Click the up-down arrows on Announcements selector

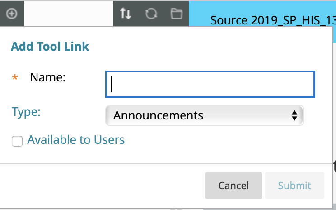(294, 115)
